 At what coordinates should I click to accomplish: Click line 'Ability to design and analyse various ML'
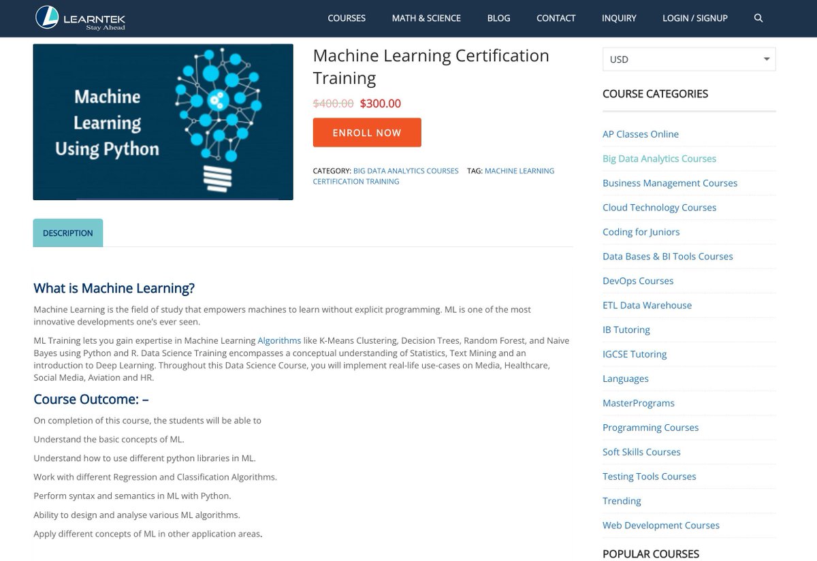coord(137,515)
